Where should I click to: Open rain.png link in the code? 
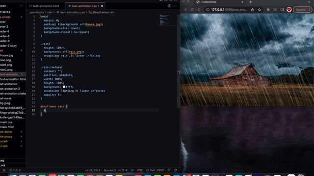click(75, 52)
